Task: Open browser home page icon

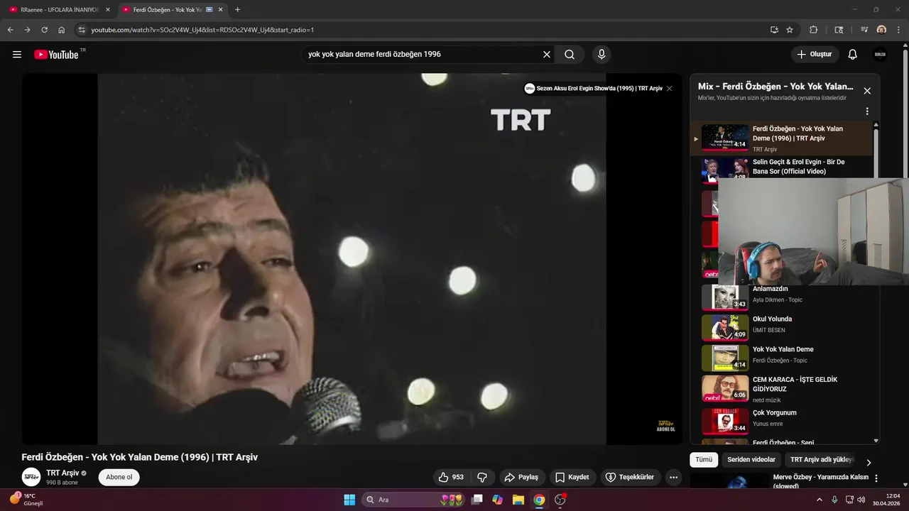Action: pos(62,30)
